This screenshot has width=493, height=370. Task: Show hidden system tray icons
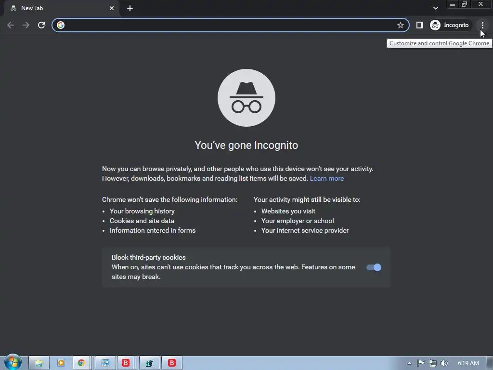(x=409, y=363)
